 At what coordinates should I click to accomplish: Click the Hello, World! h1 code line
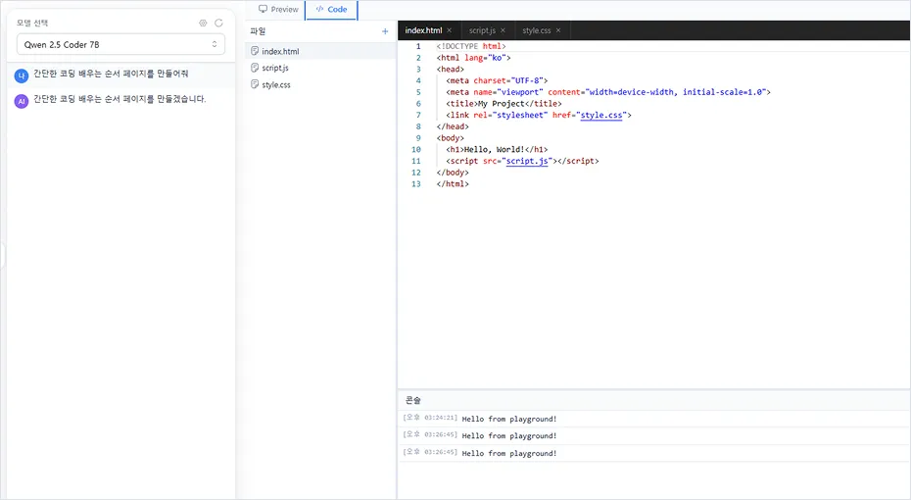coord(497,149)
